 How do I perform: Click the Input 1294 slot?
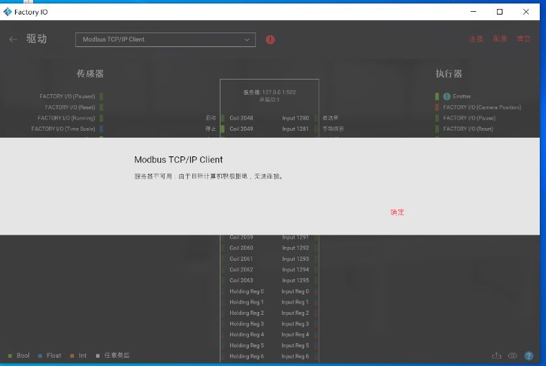tap(295, 269)
